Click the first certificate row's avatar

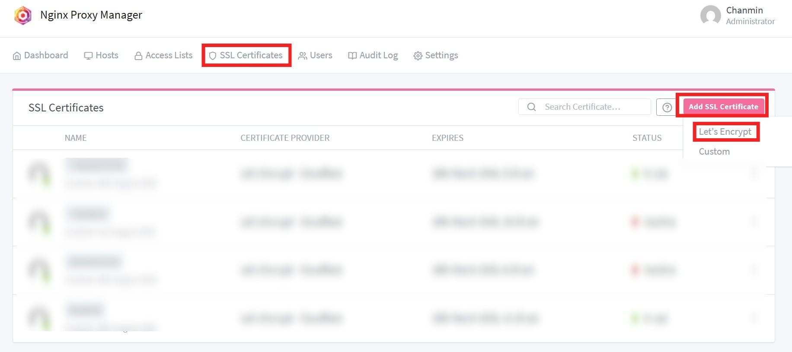[x=39, y=173]
